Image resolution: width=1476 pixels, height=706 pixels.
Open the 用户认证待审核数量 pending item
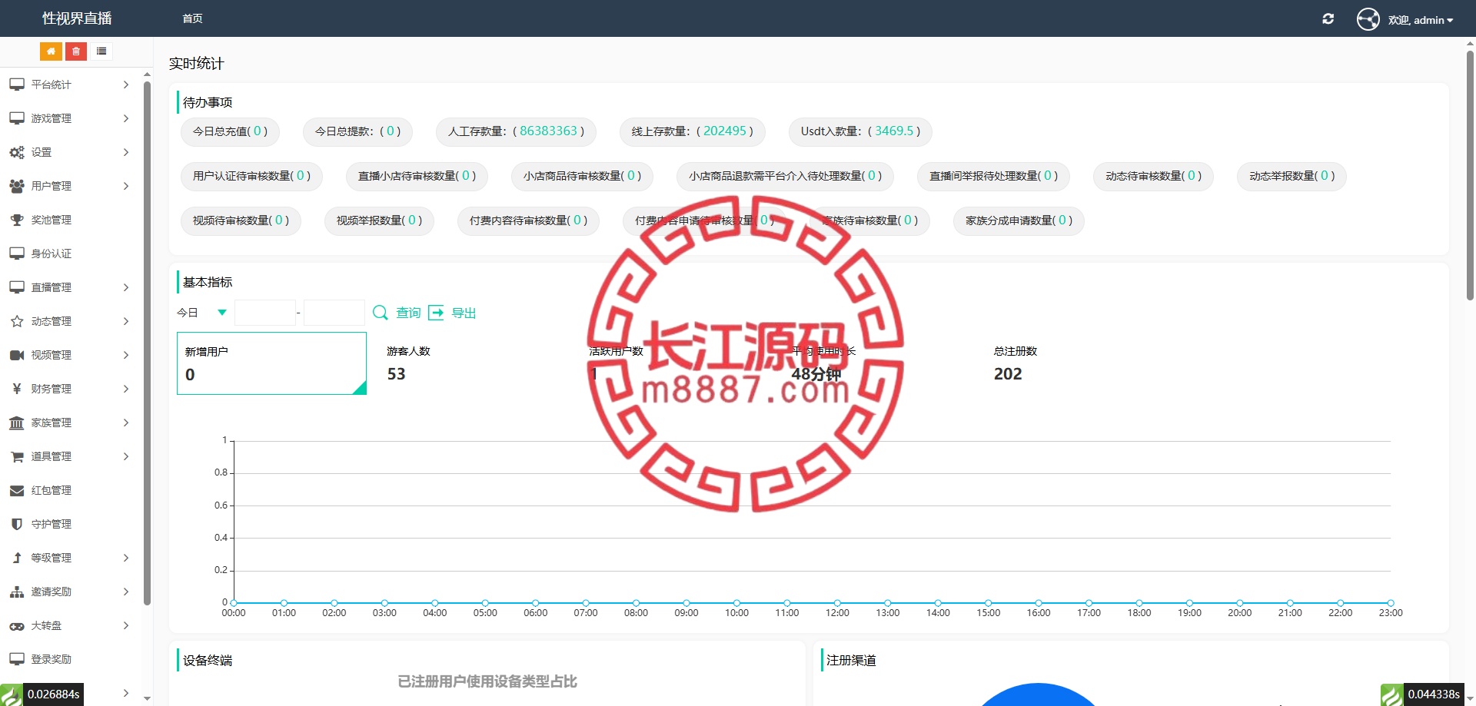pyautogui.click(x=251, y=176)
